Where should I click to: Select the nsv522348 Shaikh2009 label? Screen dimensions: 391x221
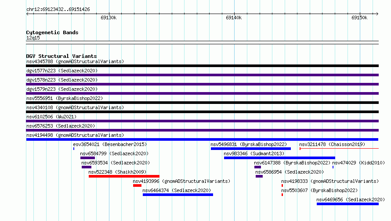[x=117, y=172]
